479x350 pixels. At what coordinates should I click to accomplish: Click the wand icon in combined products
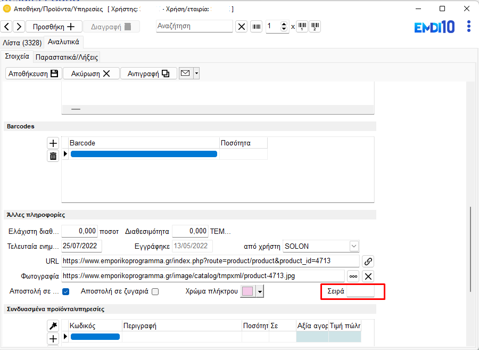point(53,326)
